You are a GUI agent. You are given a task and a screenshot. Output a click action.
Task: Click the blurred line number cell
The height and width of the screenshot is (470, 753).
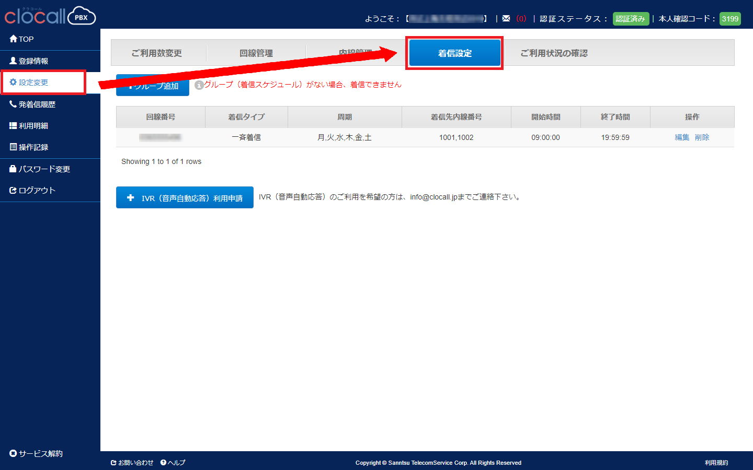pos(161,137)
